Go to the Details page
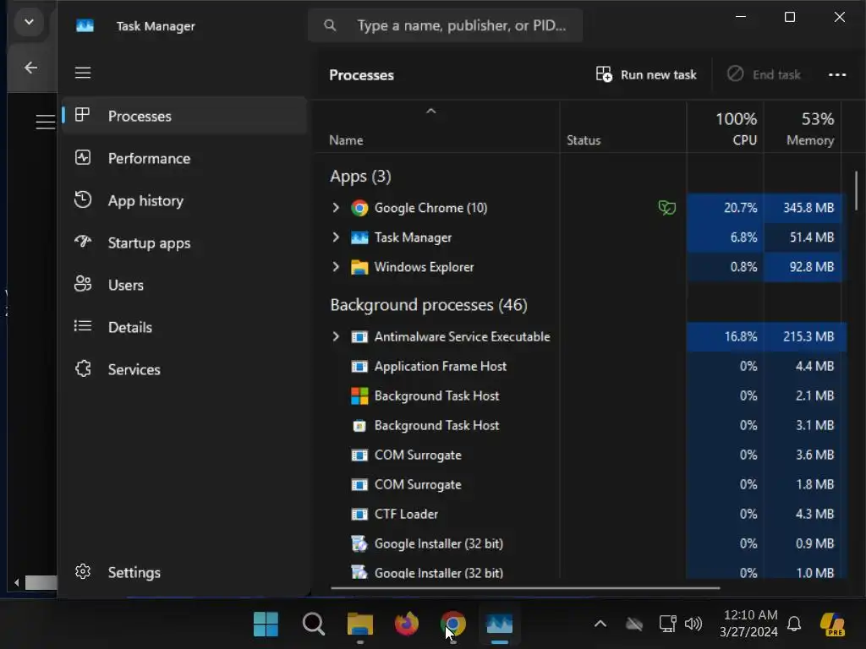This screenshot has height=649, width=866. (185, 327)
